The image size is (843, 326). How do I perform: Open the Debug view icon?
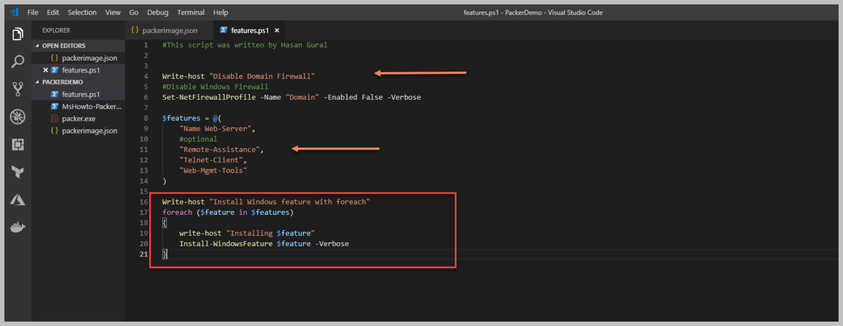(x=18, y=117)
